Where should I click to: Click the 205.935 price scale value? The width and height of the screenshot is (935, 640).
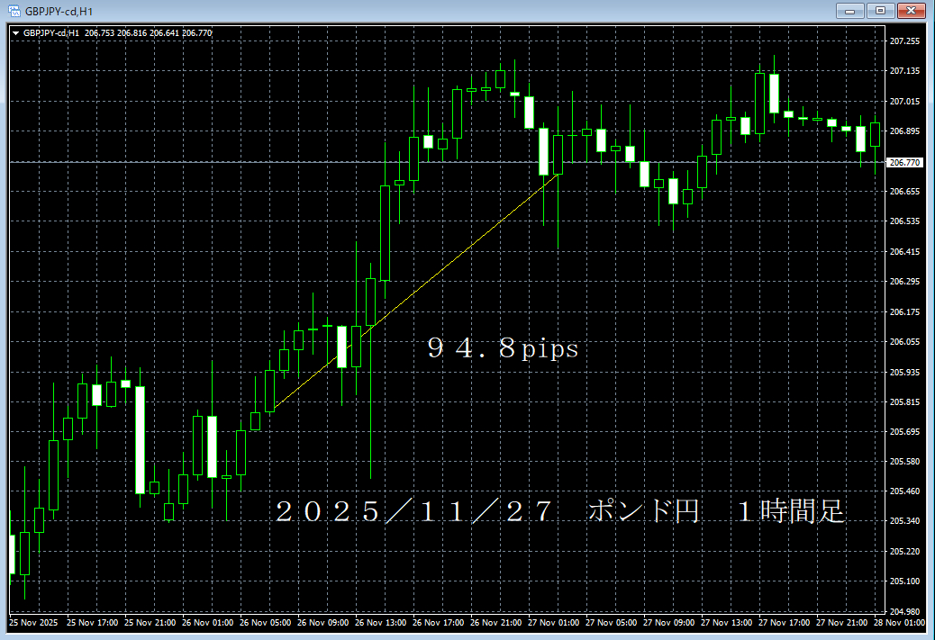click(x=904, y=372)
